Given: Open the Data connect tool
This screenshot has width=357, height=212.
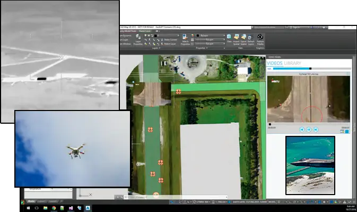Looking at the screenshot, I should coord(229,39).
